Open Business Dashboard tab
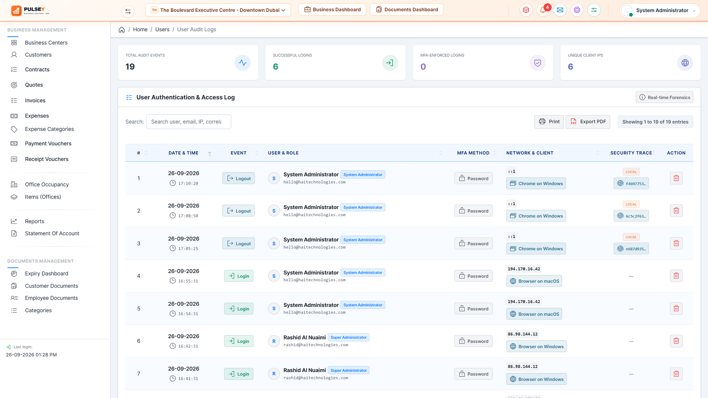708x398 pixels. point(332,9)
